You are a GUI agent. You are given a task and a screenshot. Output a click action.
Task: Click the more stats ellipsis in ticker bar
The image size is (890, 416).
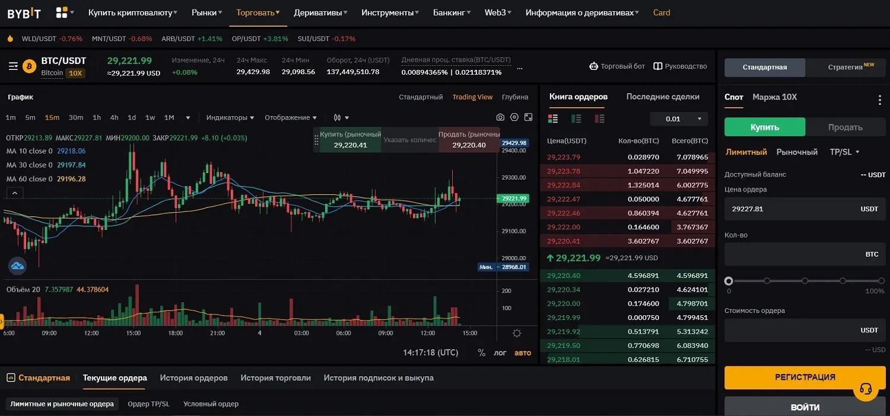(520, 69)
